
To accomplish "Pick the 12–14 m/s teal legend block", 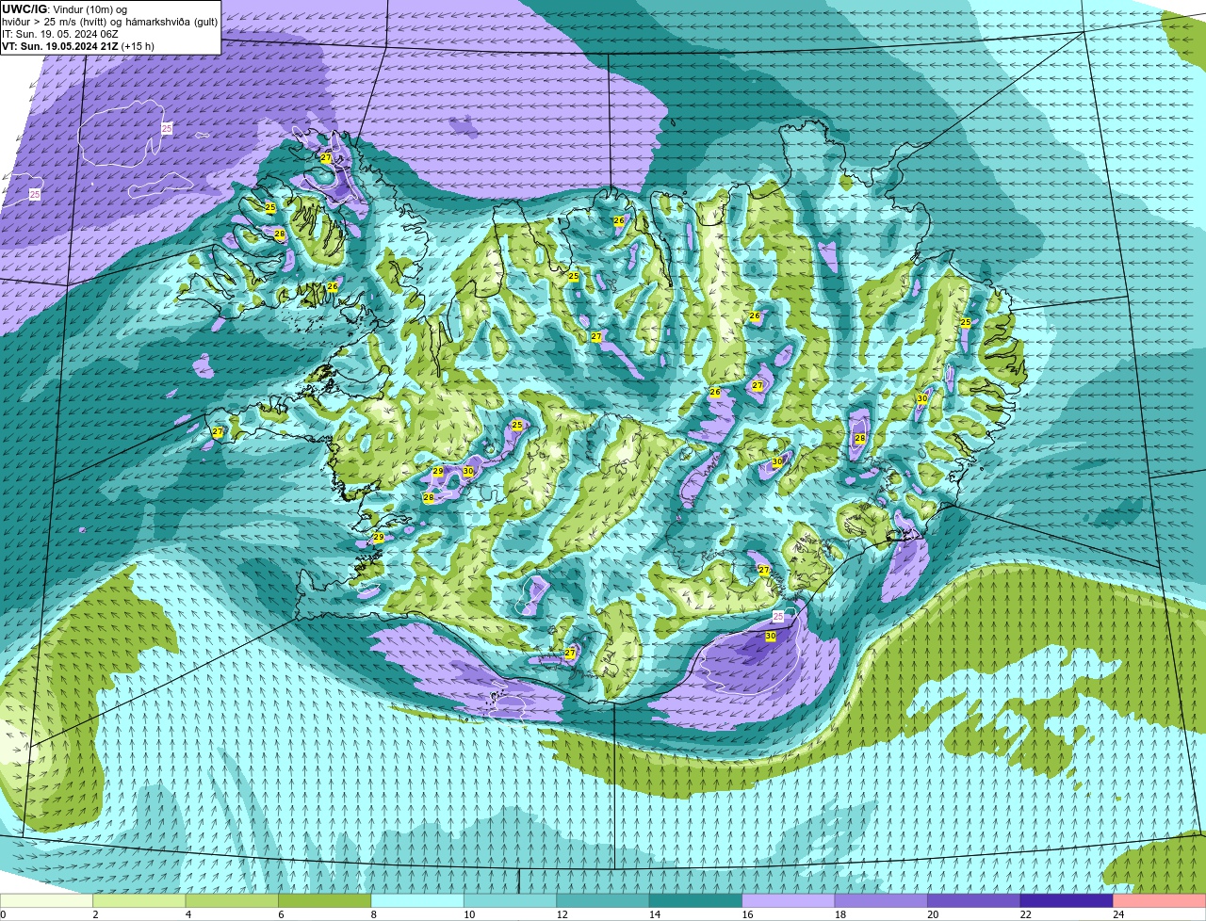I will (x=603, y=900).
